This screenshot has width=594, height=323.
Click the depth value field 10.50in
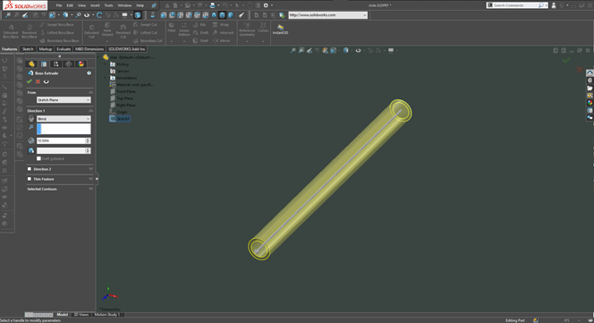coord(61,140)
